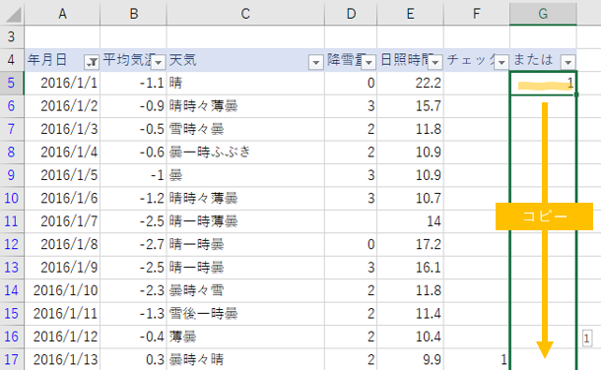Select row 14 header
The height and width of the screenshot is (370, 601).
(x=12, y=290)
